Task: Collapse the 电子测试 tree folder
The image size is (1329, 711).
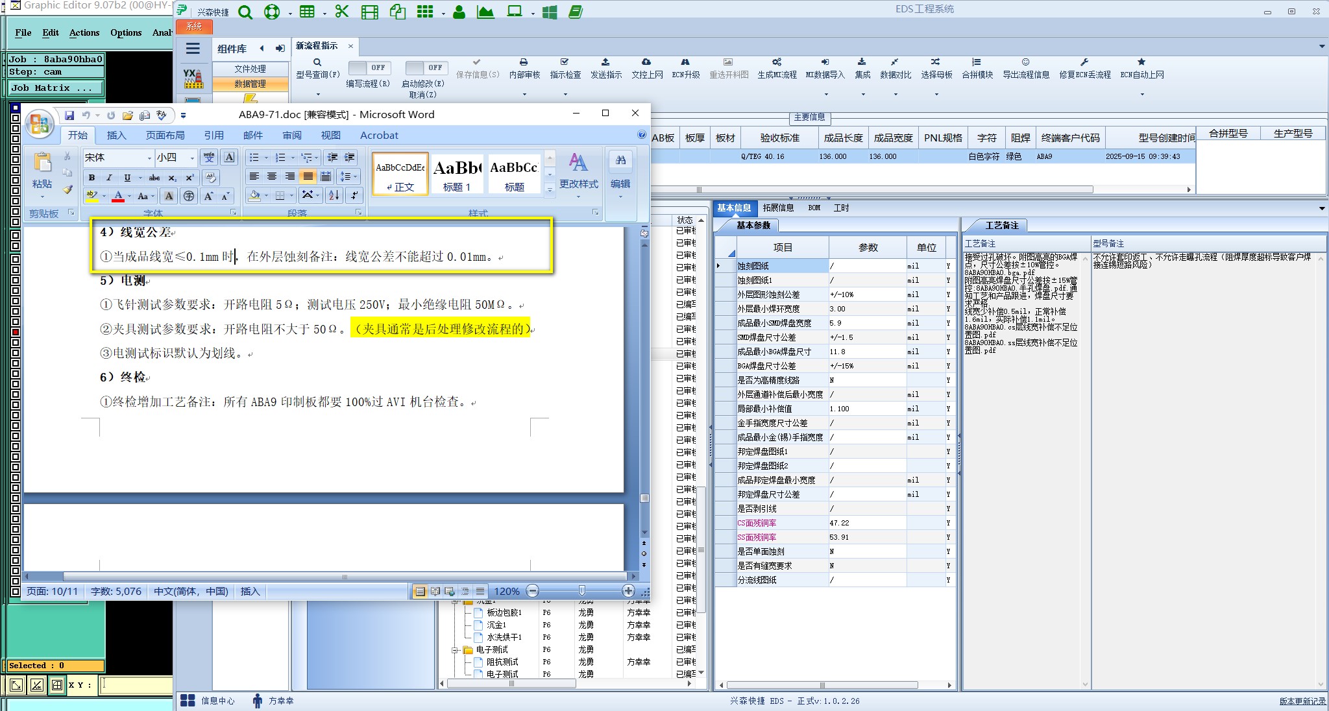Action: [x=456, y=649]
